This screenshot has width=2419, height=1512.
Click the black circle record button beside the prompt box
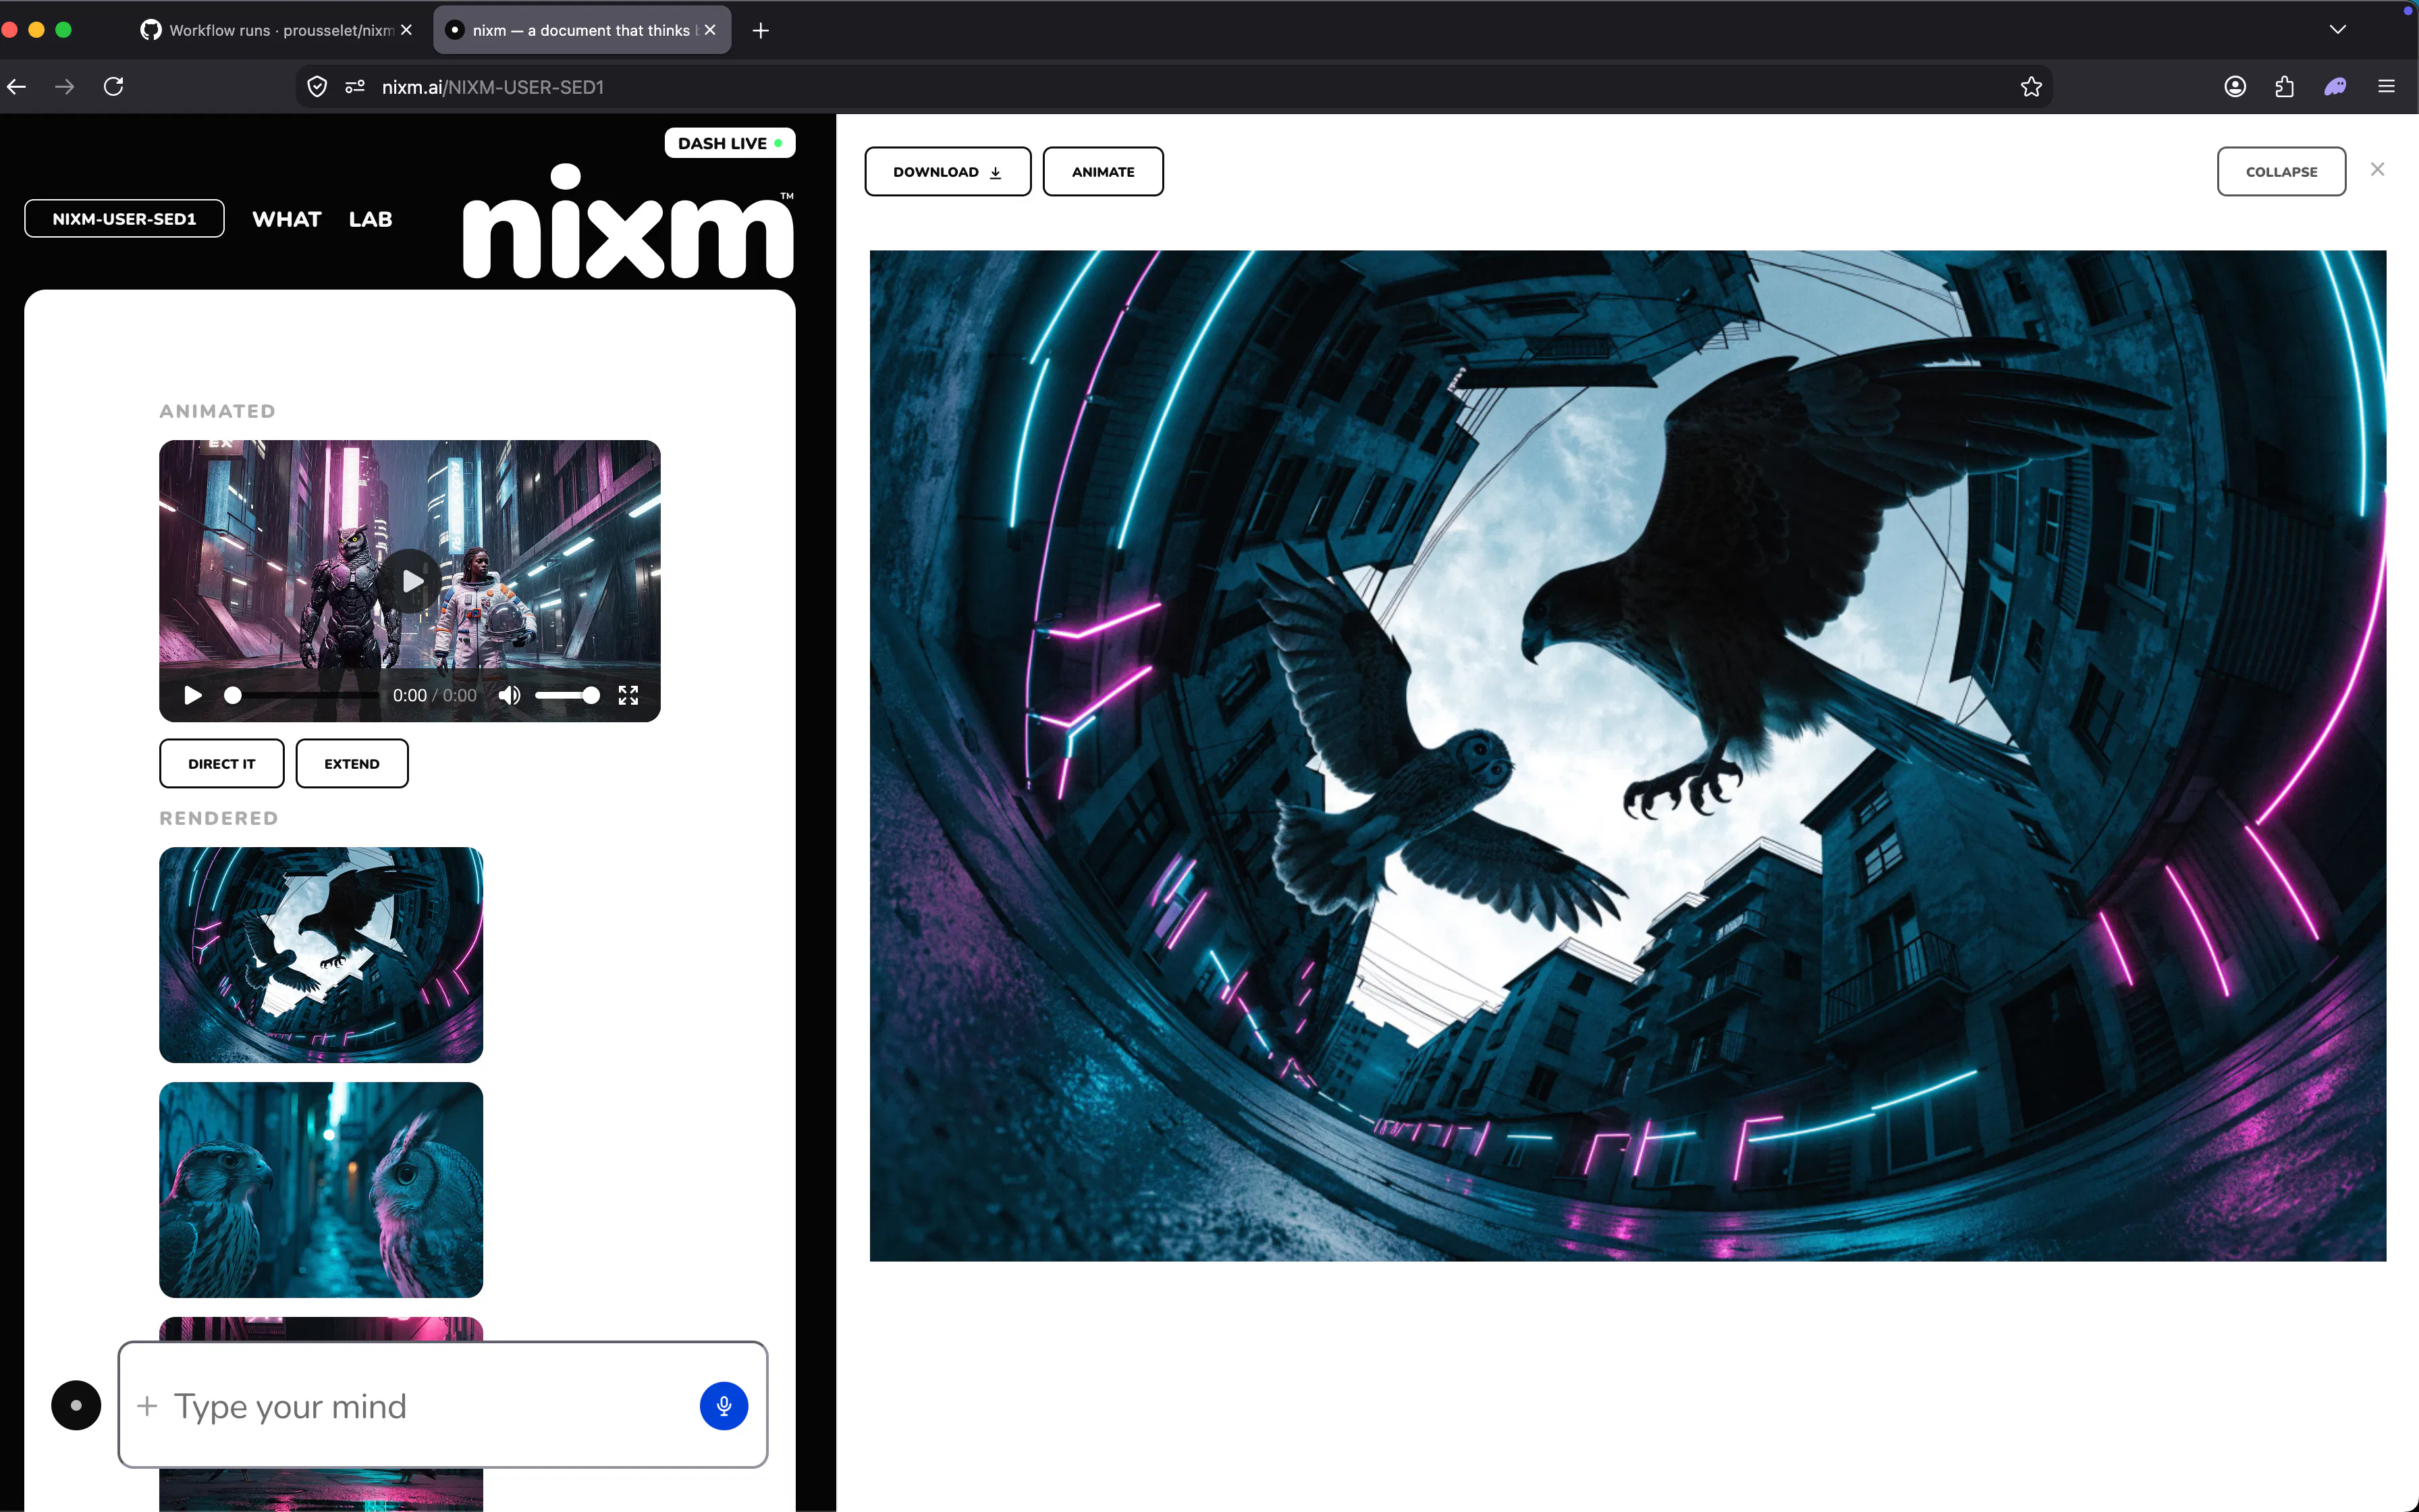[76, 1405]
